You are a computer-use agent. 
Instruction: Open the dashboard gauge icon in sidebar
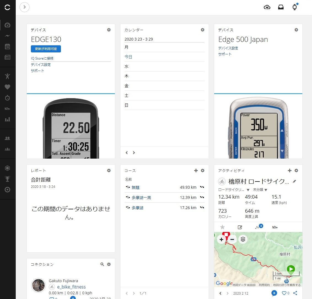pyautogui.click(x=7, y=25)
